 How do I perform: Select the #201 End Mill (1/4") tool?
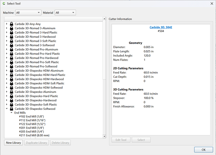pos(31,128)
